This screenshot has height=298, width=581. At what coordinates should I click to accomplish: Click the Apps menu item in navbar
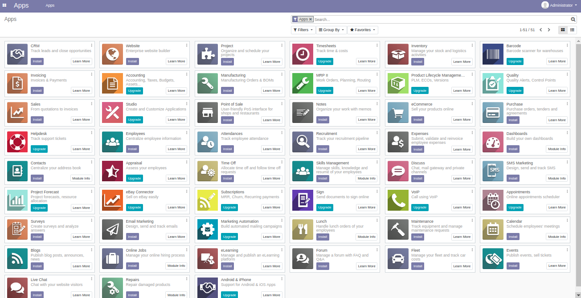50,5
